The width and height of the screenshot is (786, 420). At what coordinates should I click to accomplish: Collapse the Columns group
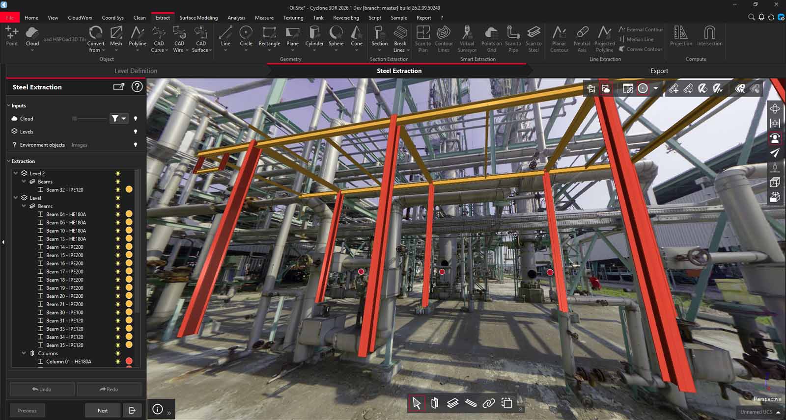[x=24, y=353]
